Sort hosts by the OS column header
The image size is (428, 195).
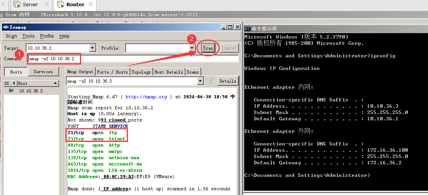point(10,83)
